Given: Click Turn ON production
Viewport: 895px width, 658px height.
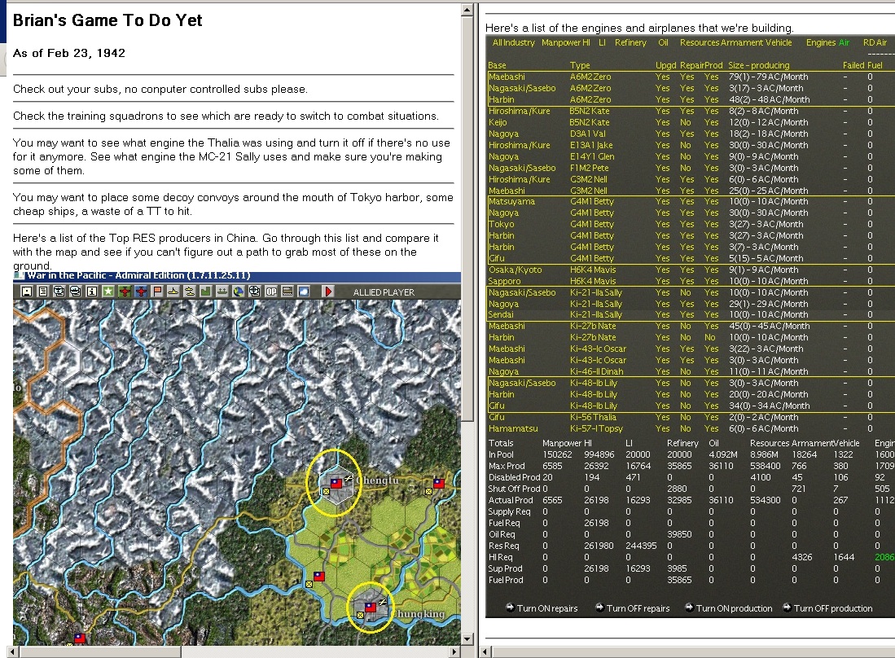Looking at the screenshot, I should (729, 608).
